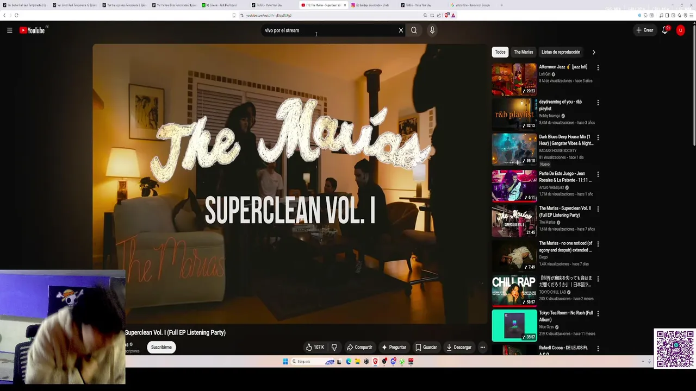Open 'Tokyo Tea Room - No Rush' title
The width and height of the screenshot is (696, 391).
tap(565, 316)
